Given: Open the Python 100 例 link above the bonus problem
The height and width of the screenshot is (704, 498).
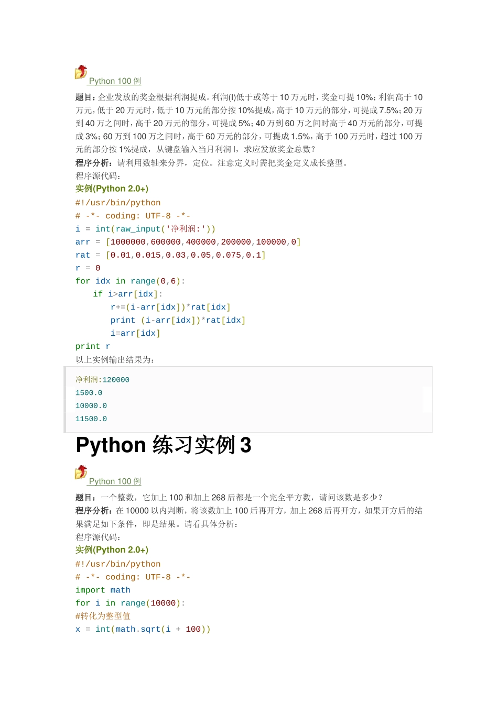Looking at the screenshot, I should coord(115,81).
